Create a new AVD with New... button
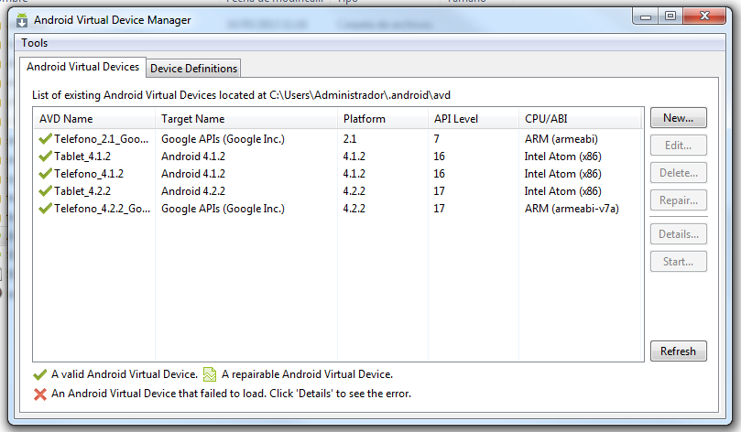The height and width of the screenshot is (432, 741). 678,117
